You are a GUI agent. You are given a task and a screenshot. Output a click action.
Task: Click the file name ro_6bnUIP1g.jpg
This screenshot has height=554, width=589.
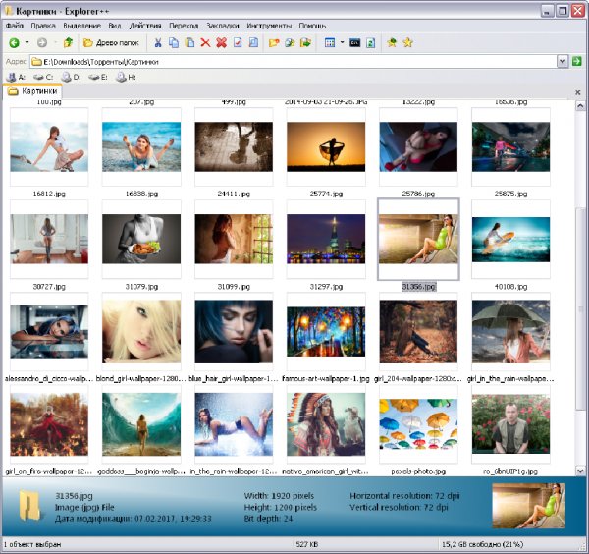coord(510,471)
